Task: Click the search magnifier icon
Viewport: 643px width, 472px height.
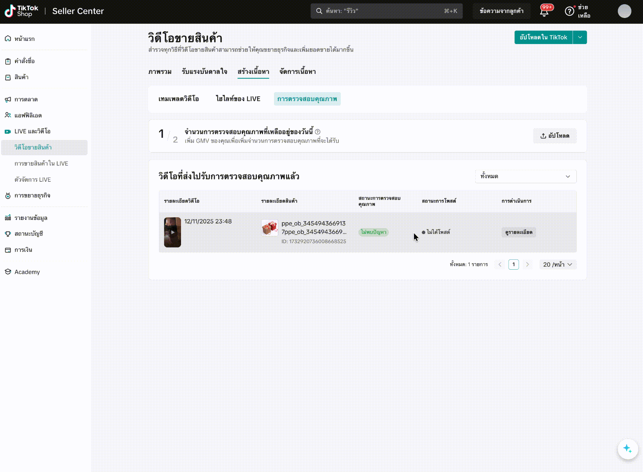Action: (319, 11)
